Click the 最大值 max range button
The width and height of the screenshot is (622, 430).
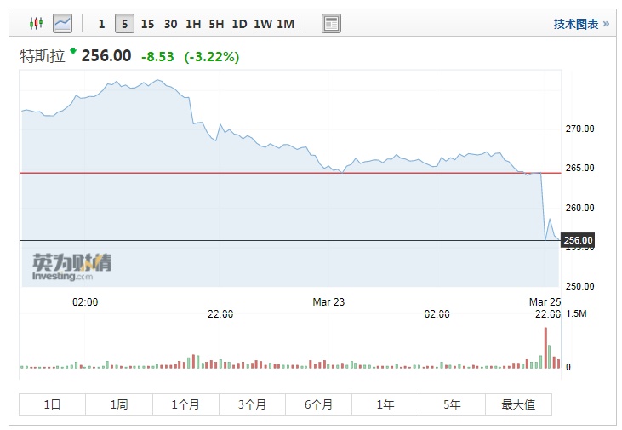(x=518, y=404)
